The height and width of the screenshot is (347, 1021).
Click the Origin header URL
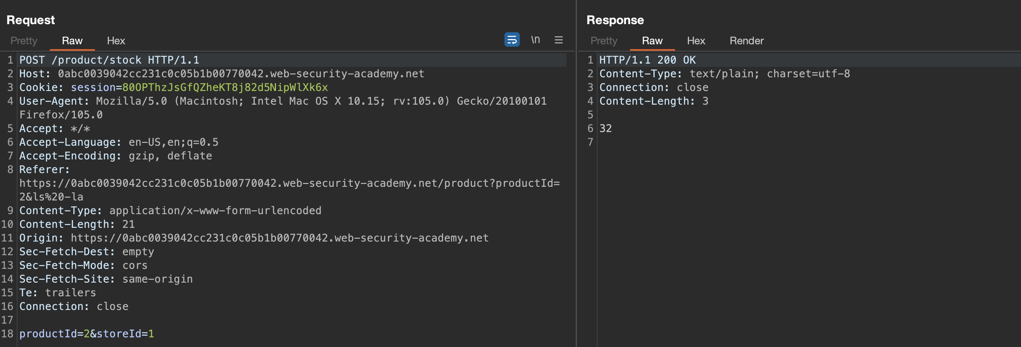[x=279, y=238]
